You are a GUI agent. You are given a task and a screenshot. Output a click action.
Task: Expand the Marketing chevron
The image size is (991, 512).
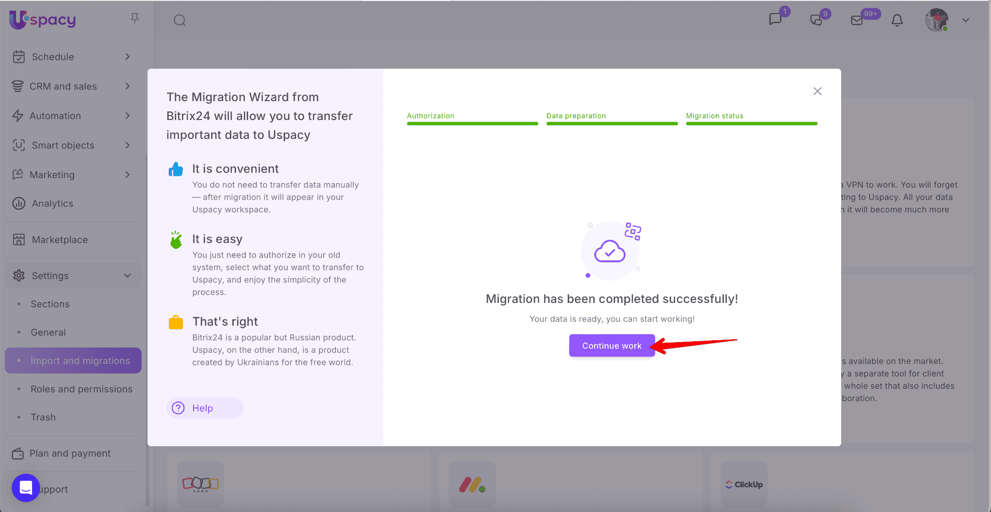(127, 175)
